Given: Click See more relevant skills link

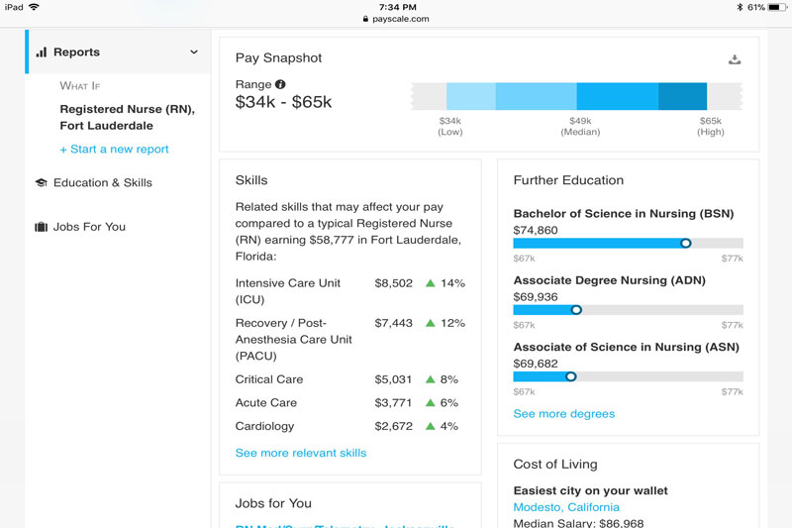Looking at the screenshot, I should tap(301, 453).
